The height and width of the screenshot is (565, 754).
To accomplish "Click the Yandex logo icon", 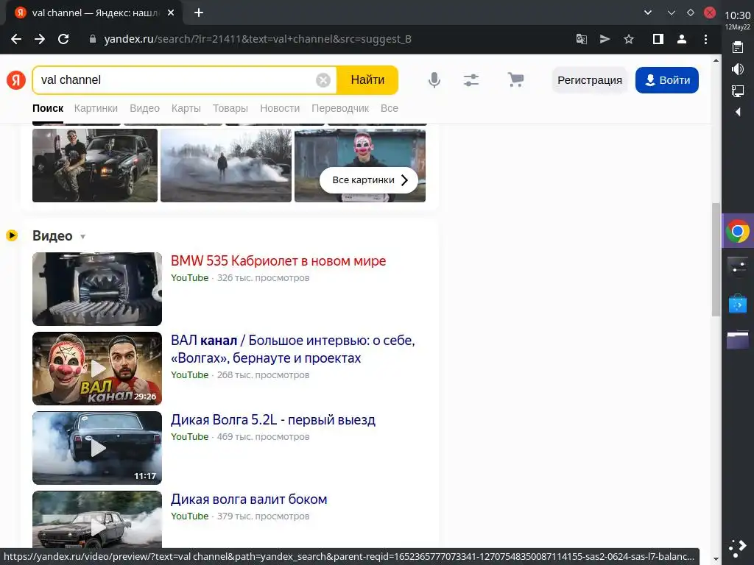I will point(16,80).
